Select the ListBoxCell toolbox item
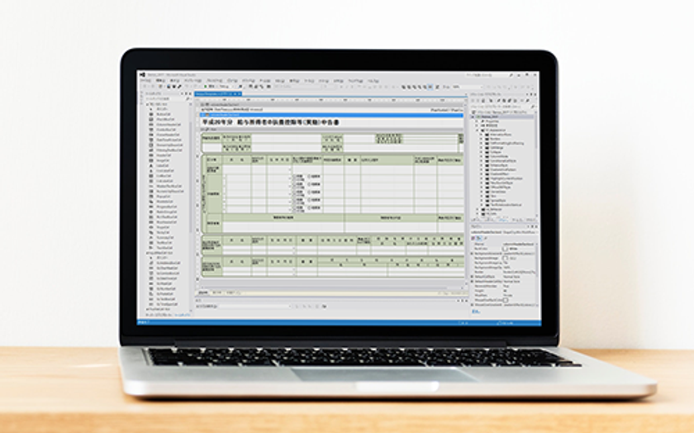The width and height of the screenshot is (694, 433). 163,176
